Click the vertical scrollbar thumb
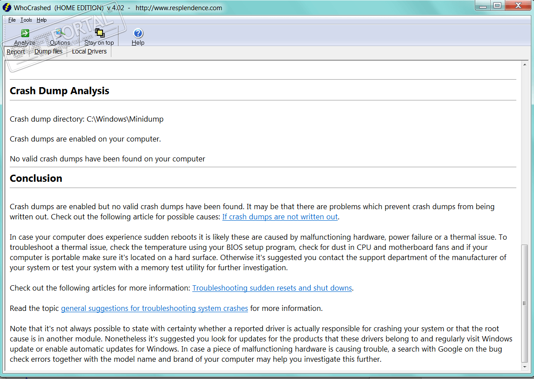The height and width of the screenshot is (379, 534). (x=525, y=303)
